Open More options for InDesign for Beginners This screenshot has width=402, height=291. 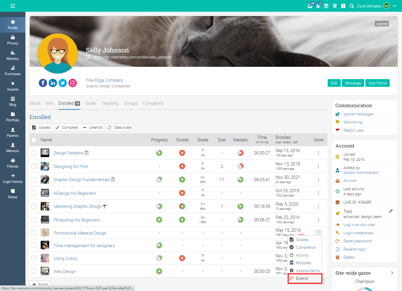point(318,193)
